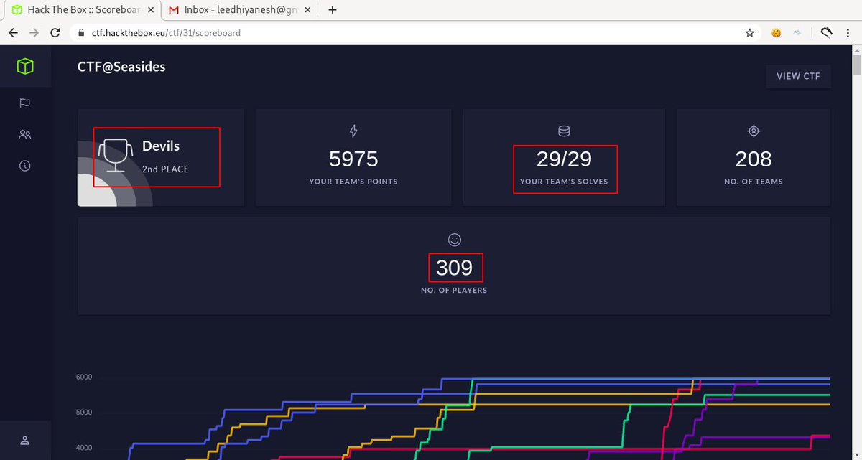Click the page vertical scrollbar thumb
Viewport: 862px width, 460px height.
point(857,65)
